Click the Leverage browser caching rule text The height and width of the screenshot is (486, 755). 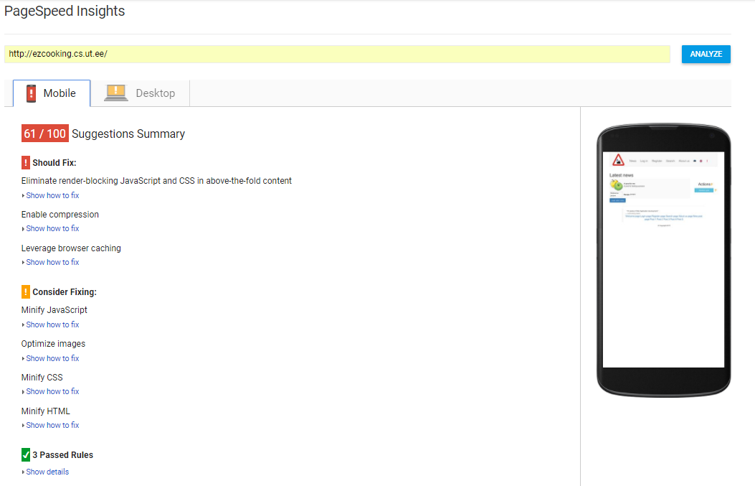pos(71,248)
